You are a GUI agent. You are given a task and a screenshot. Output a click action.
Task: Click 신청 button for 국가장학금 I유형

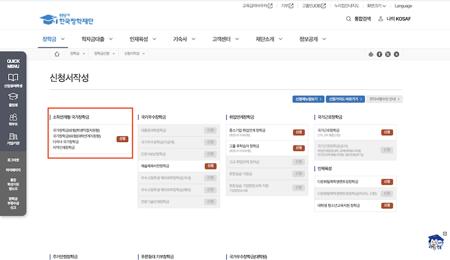(122, 139)
